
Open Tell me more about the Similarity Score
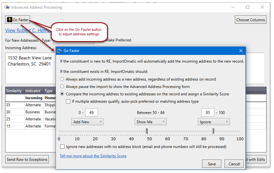[x=93, y=156]
